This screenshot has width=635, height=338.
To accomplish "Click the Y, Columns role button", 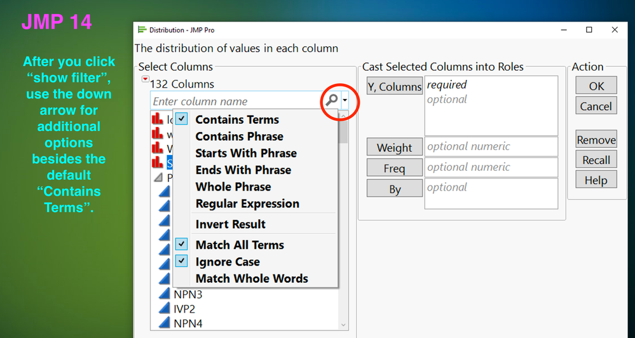I will [394, 87].
